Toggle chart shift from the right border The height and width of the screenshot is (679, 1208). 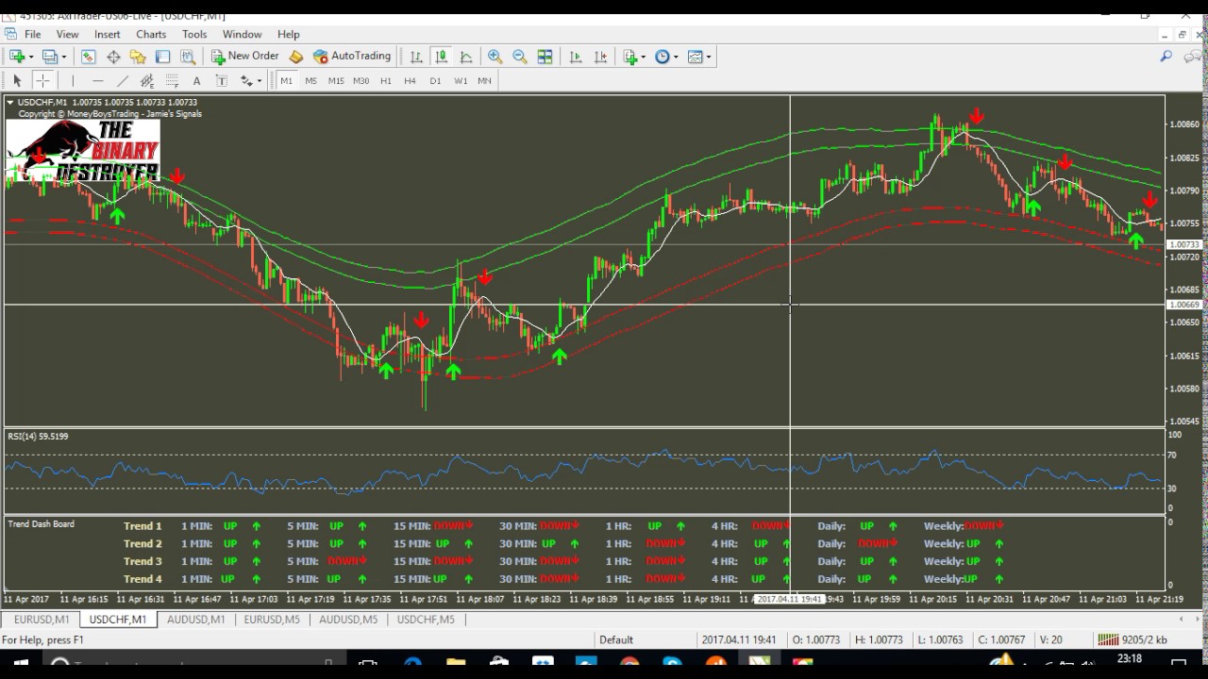click(x=600, y=57)
